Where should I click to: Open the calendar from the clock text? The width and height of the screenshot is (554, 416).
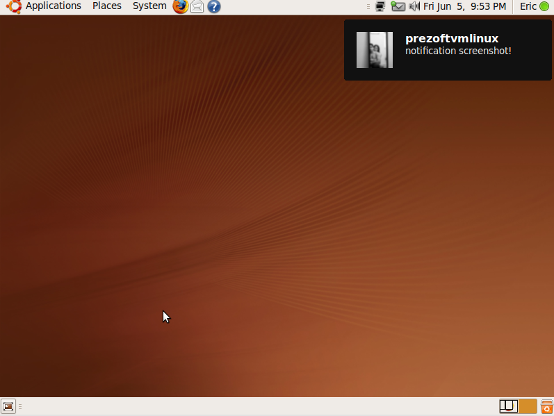pyautogui.click(x=464, y=6)
